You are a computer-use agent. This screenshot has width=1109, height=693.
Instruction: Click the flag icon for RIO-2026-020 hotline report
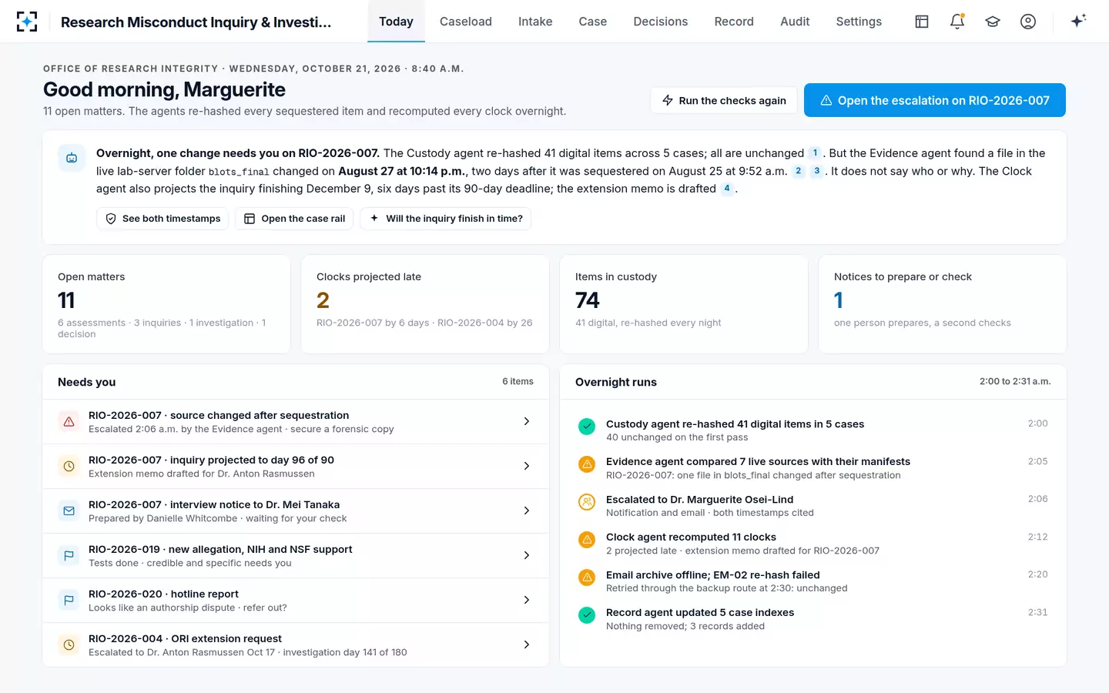point(69,601)
